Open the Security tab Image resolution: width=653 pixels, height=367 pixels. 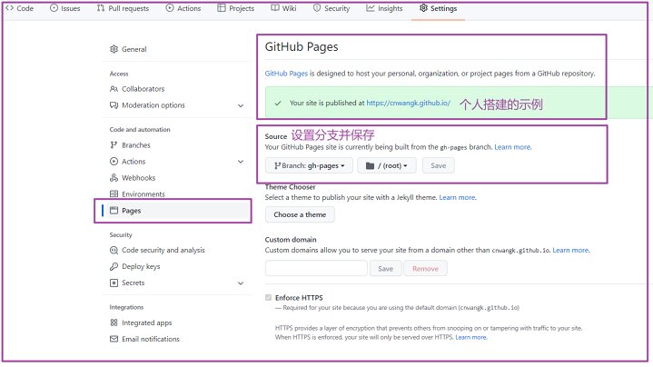click(331, 8)
